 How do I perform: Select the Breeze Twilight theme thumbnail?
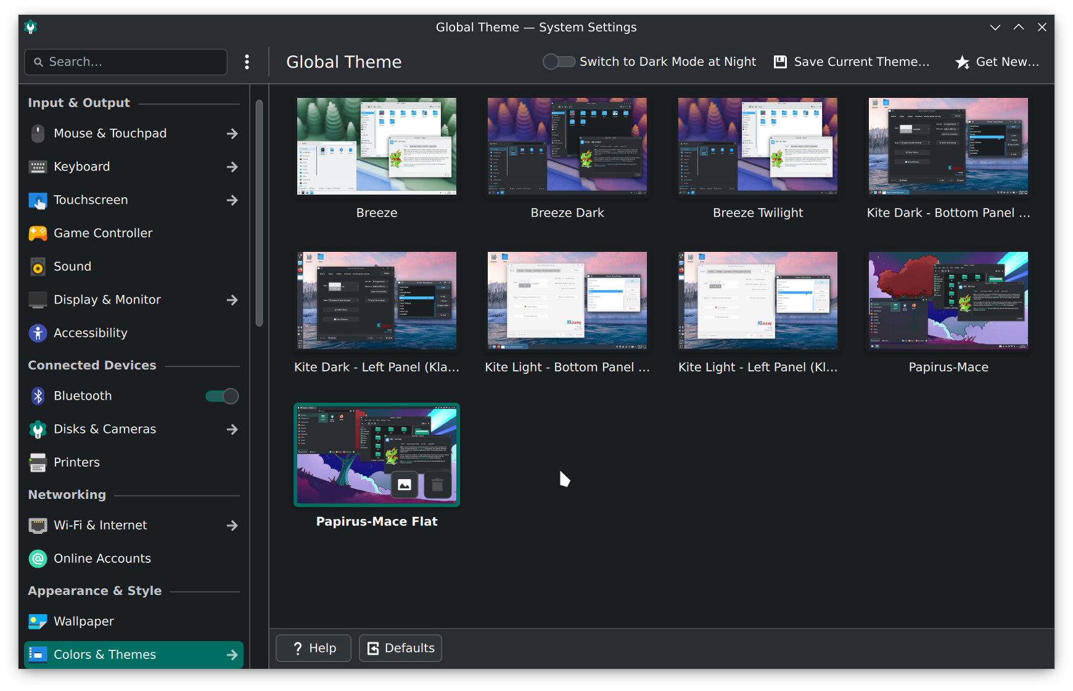tap(758, 147)
